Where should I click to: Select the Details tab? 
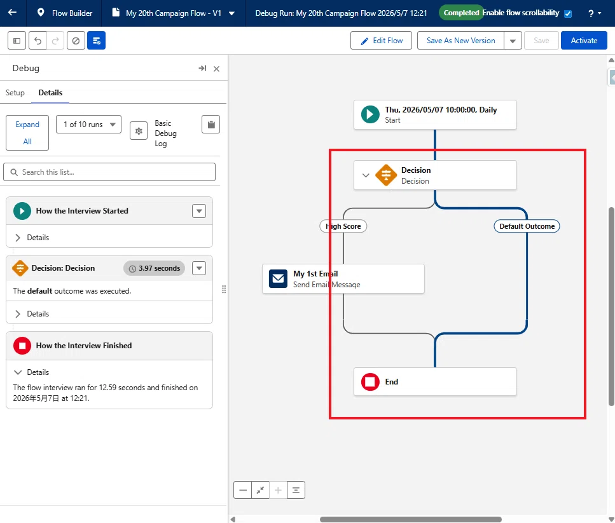50,92
